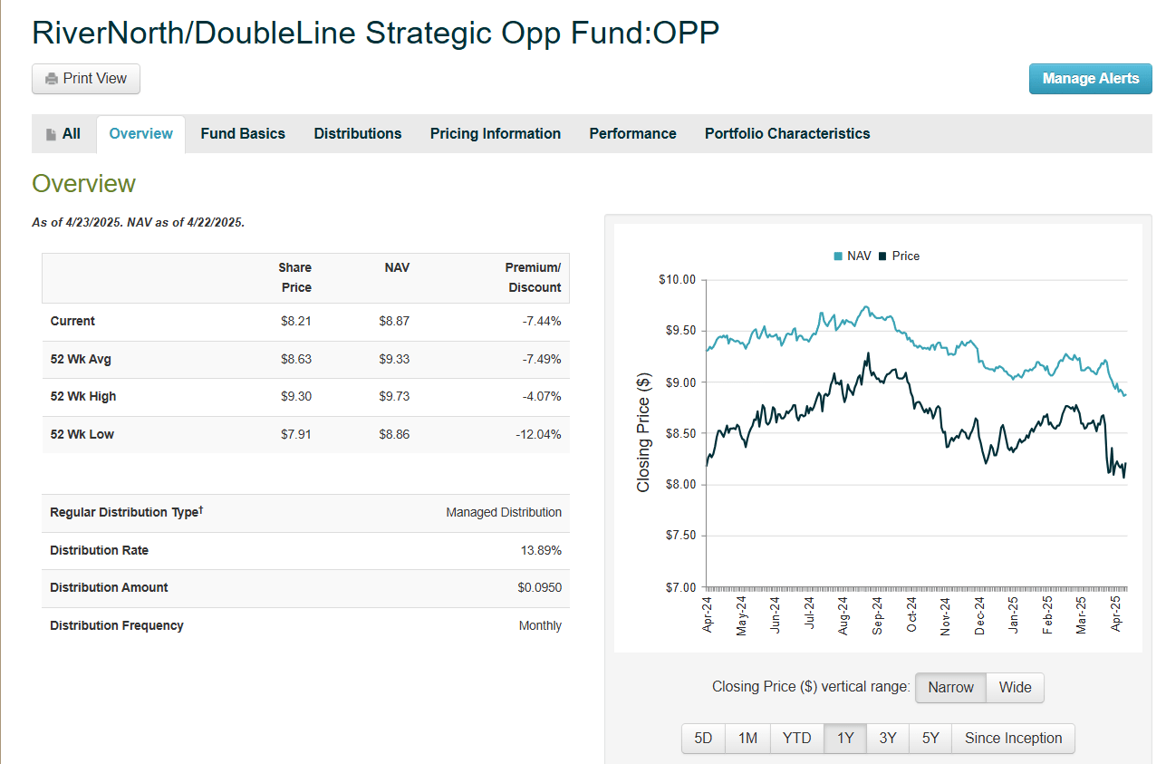Screen dimensions: 1166x764
Task: Open the Distributions tab
Action: (357, 133)
